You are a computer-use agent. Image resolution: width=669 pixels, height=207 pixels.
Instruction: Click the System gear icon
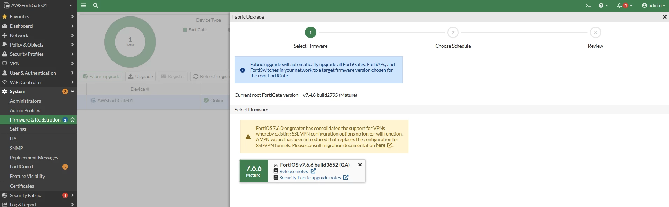click(5, 91)
